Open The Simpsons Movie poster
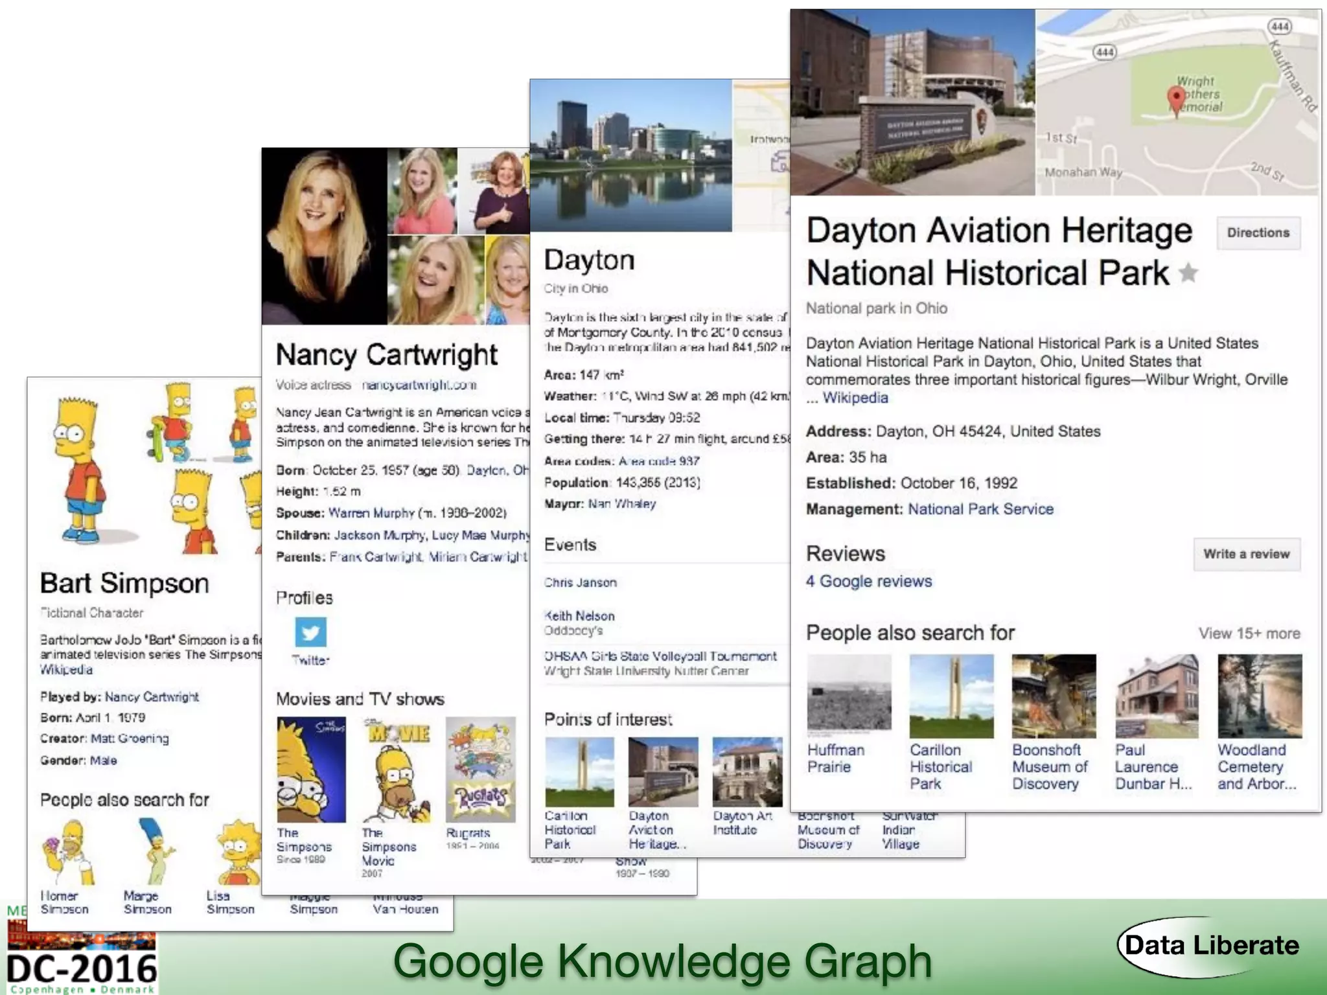 [396, 770]
